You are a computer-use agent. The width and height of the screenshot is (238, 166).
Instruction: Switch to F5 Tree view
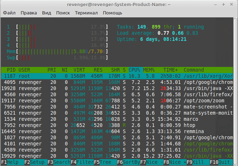point(105,162)
